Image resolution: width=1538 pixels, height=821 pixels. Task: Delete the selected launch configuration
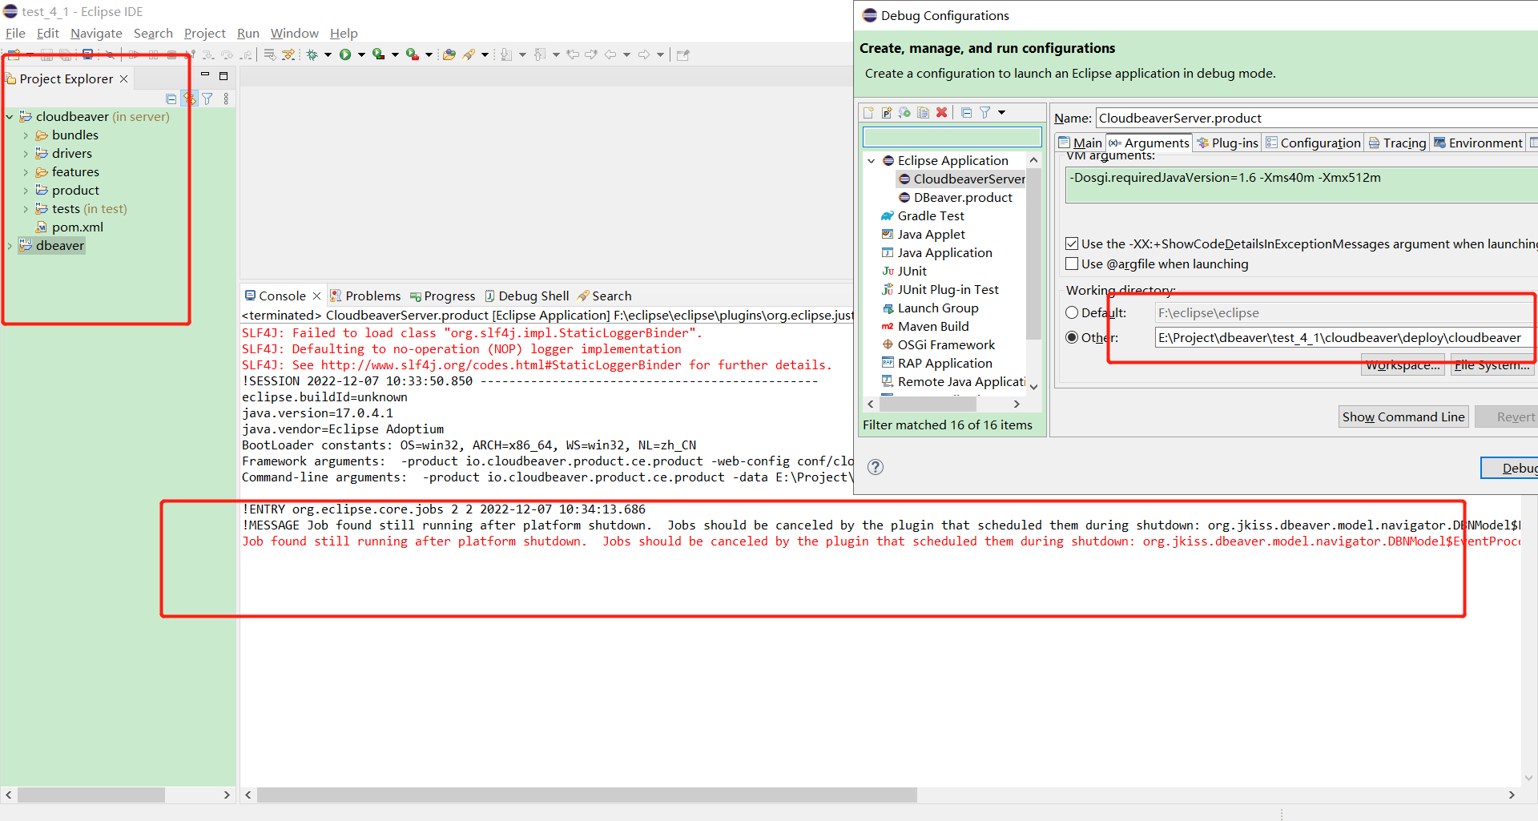[x=941, y=113]
